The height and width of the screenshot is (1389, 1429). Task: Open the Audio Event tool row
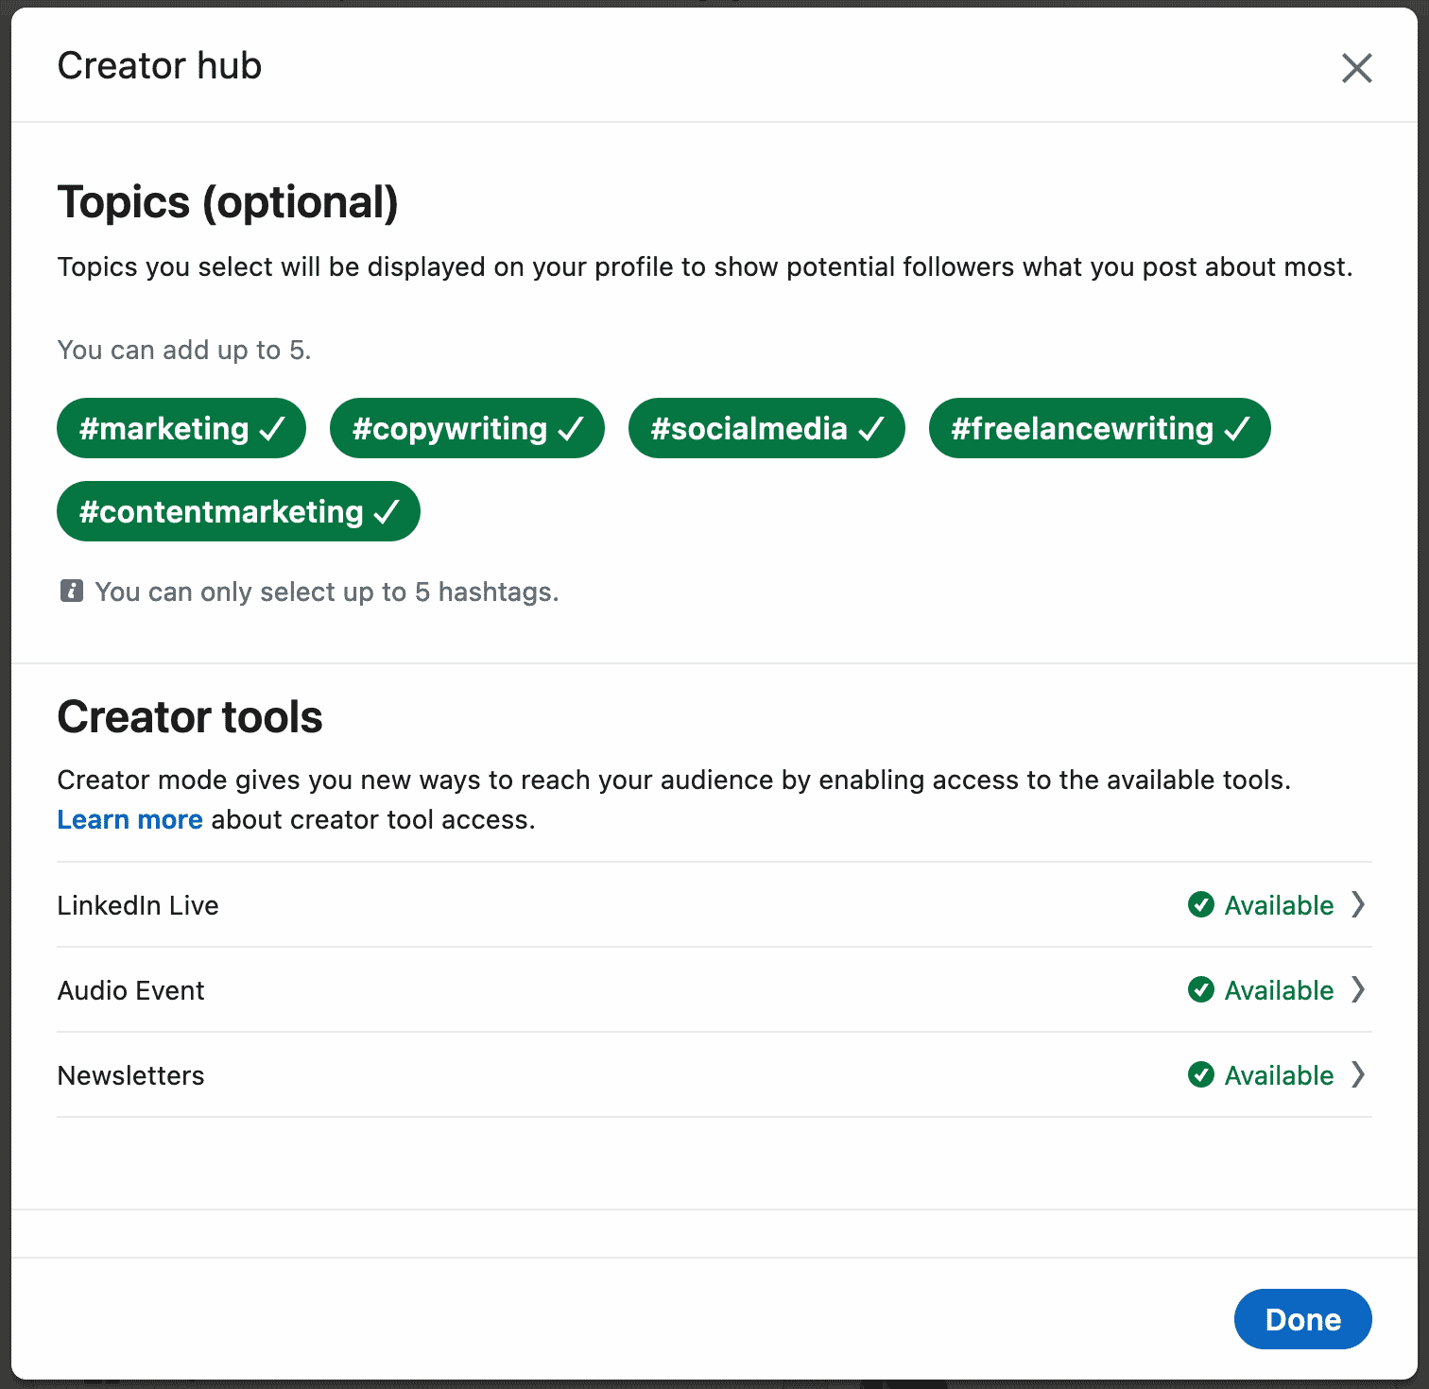[714, 989]
